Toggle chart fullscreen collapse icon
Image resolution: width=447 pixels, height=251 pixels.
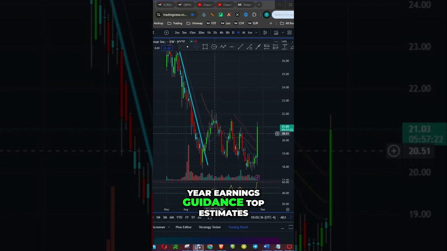tap(291, 218)
